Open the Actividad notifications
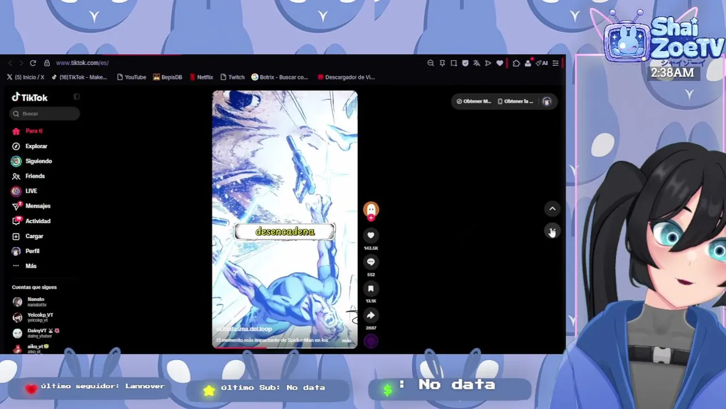726x409 pixels. 31,221
